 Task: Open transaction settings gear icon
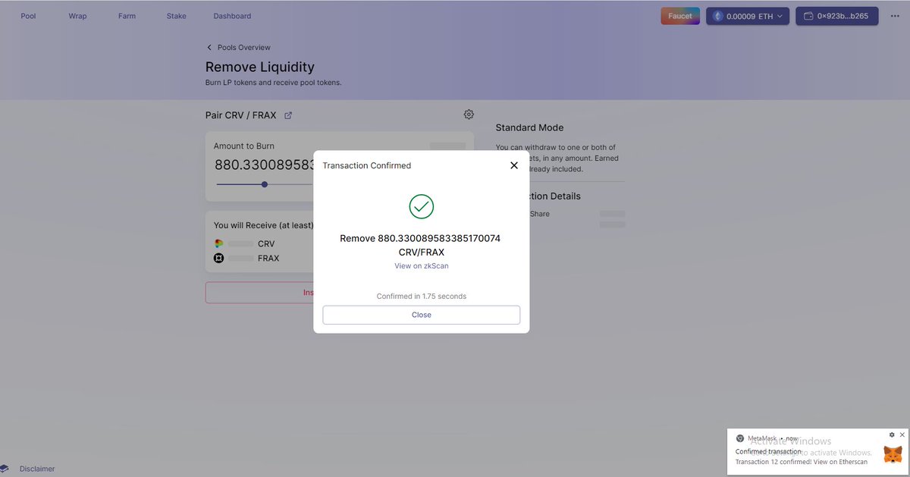click(x=469, y=115)
